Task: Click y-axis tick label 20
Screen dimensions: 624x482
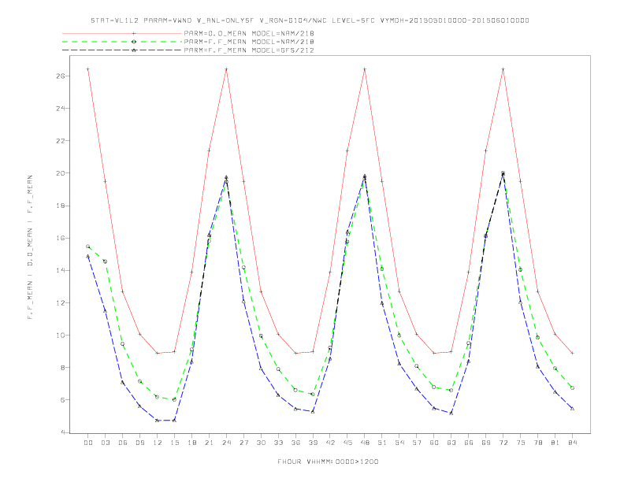Action: 61,173
